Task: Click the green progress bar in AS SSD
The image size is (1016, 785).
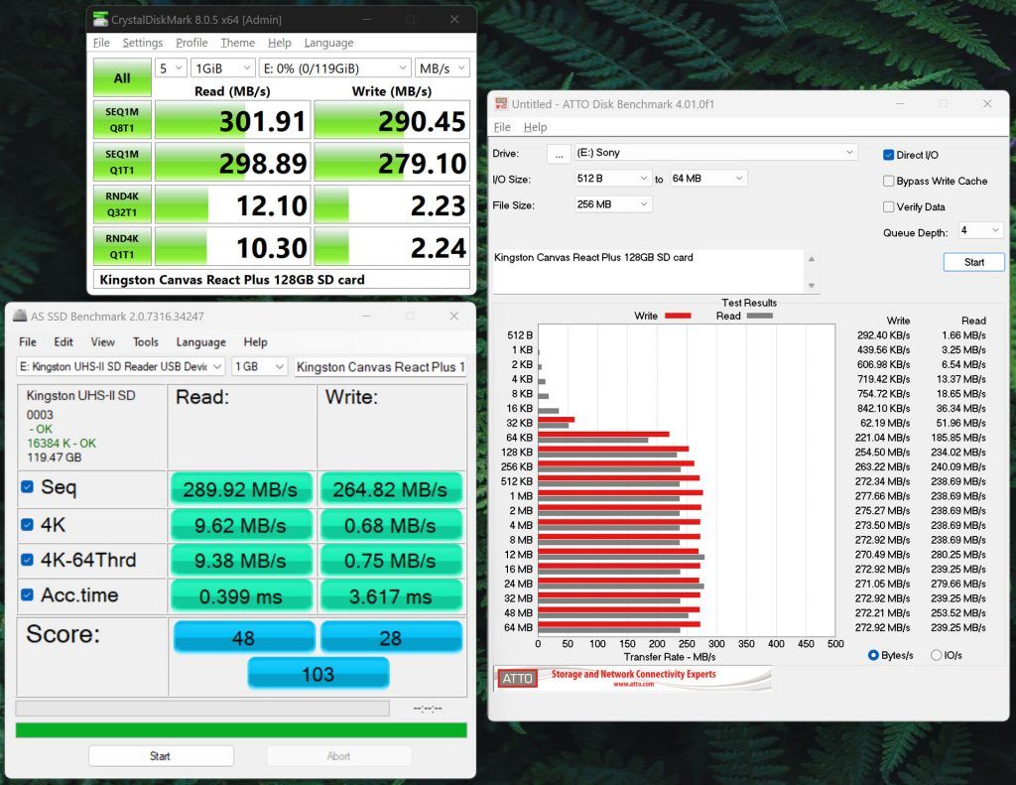Action: tap(241, 729)
